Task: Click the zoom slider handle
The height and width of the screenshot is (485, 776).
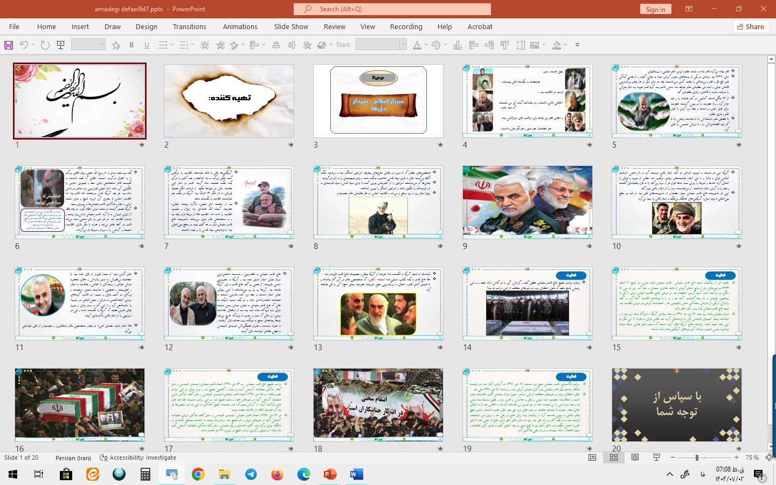Action: click(697, 458)
